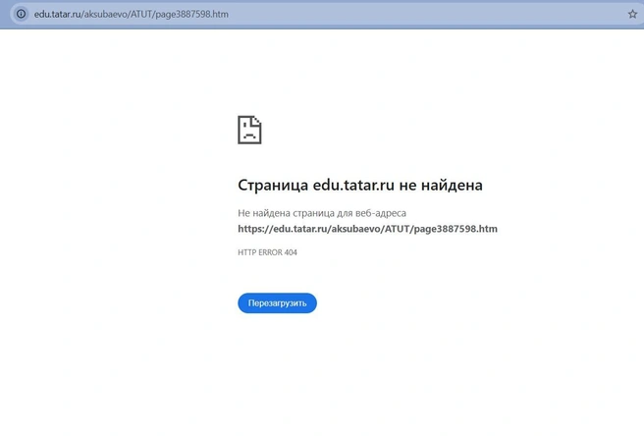Click the site information icon in address bar
The width and height of the screenshot is (644, 436).
point(21,14)
